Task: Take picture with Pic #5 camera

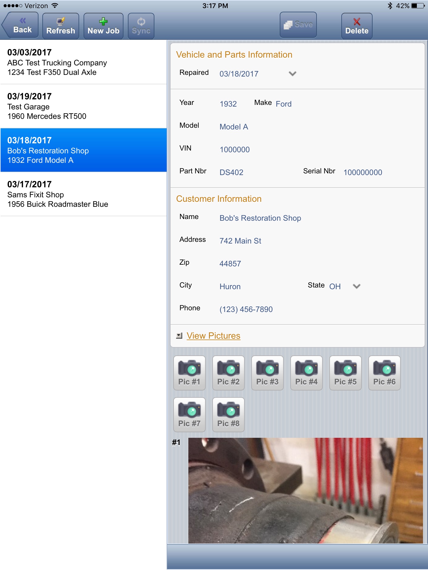Action: 346,373
